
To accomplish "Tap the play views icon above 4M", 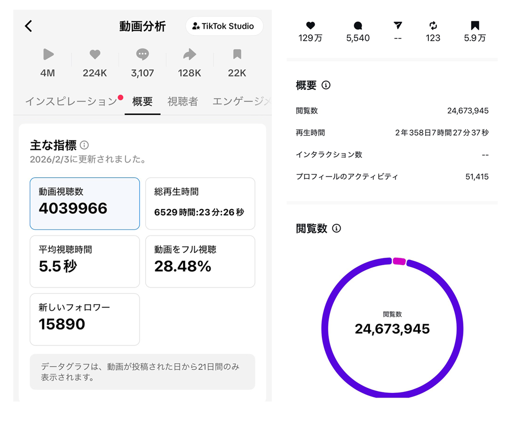I will (x=48, y=55).
